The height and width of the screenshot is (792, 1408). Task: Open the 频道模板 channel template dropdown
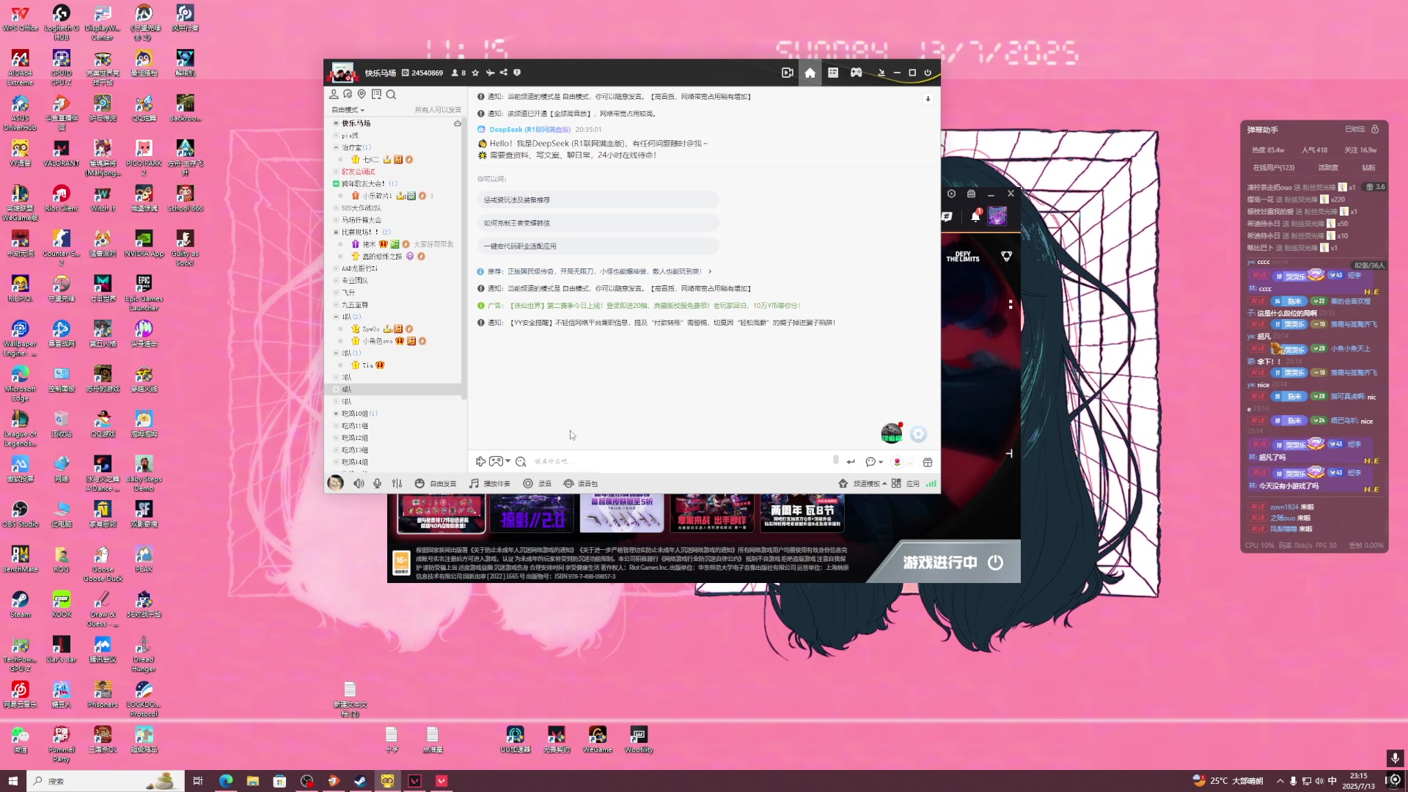862,483
